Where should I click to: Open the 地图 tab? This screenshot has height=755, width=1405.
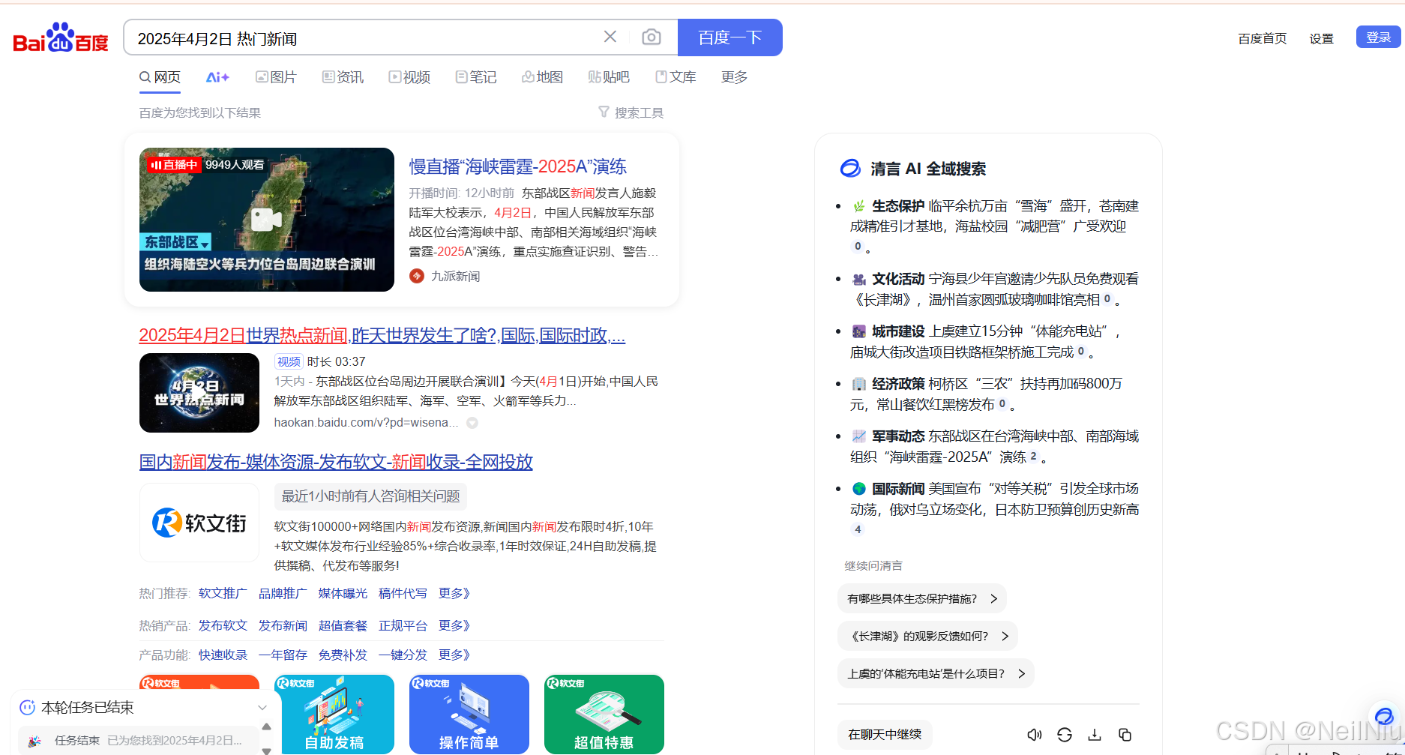pyautogui.click(x=543, y=77)
